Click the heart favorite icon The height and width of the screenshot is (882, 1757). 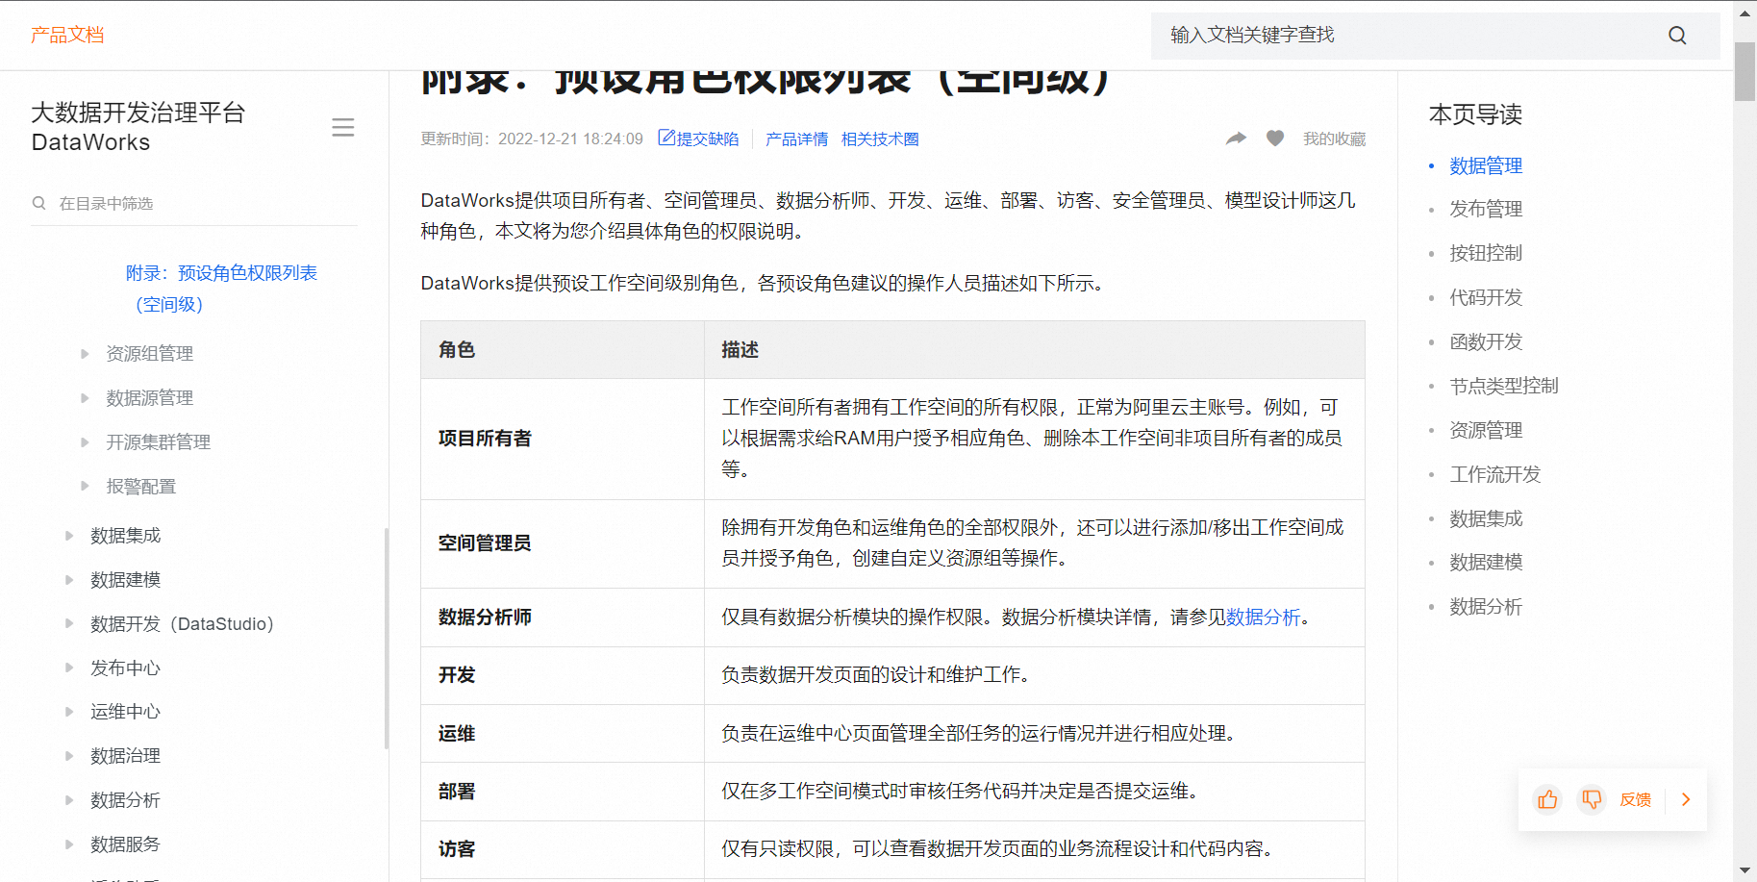pyautogui.click(x=1275, y=139)
